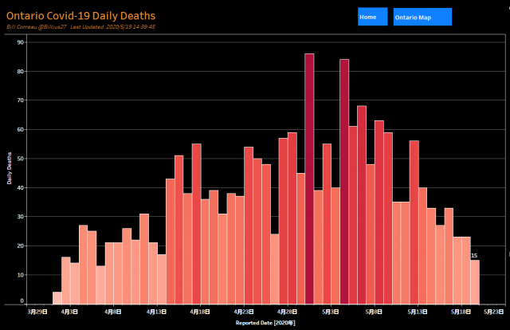Click the 4月13日 date label
Screen dimensions: 510x330
156,312
